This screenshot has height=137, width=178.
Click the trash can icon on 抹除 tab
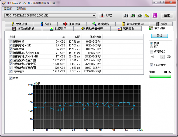click(x=158, y=24)
